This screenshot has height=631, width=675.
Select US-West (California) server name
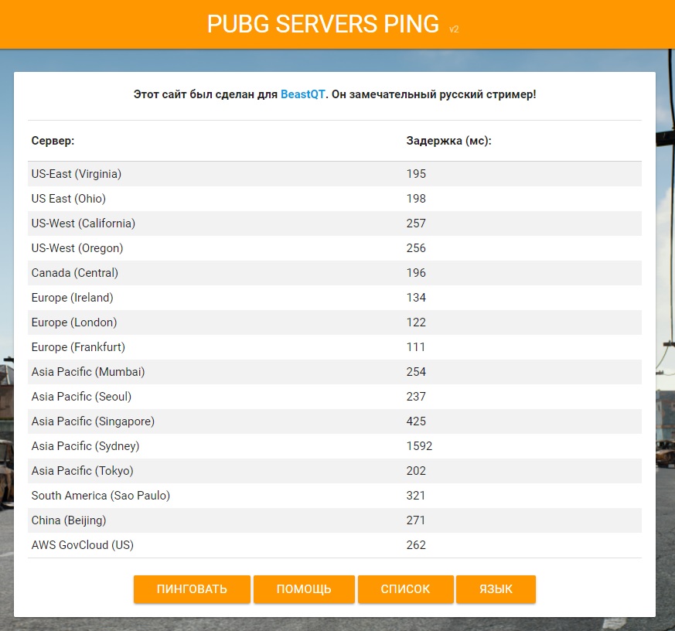point(83,223)
